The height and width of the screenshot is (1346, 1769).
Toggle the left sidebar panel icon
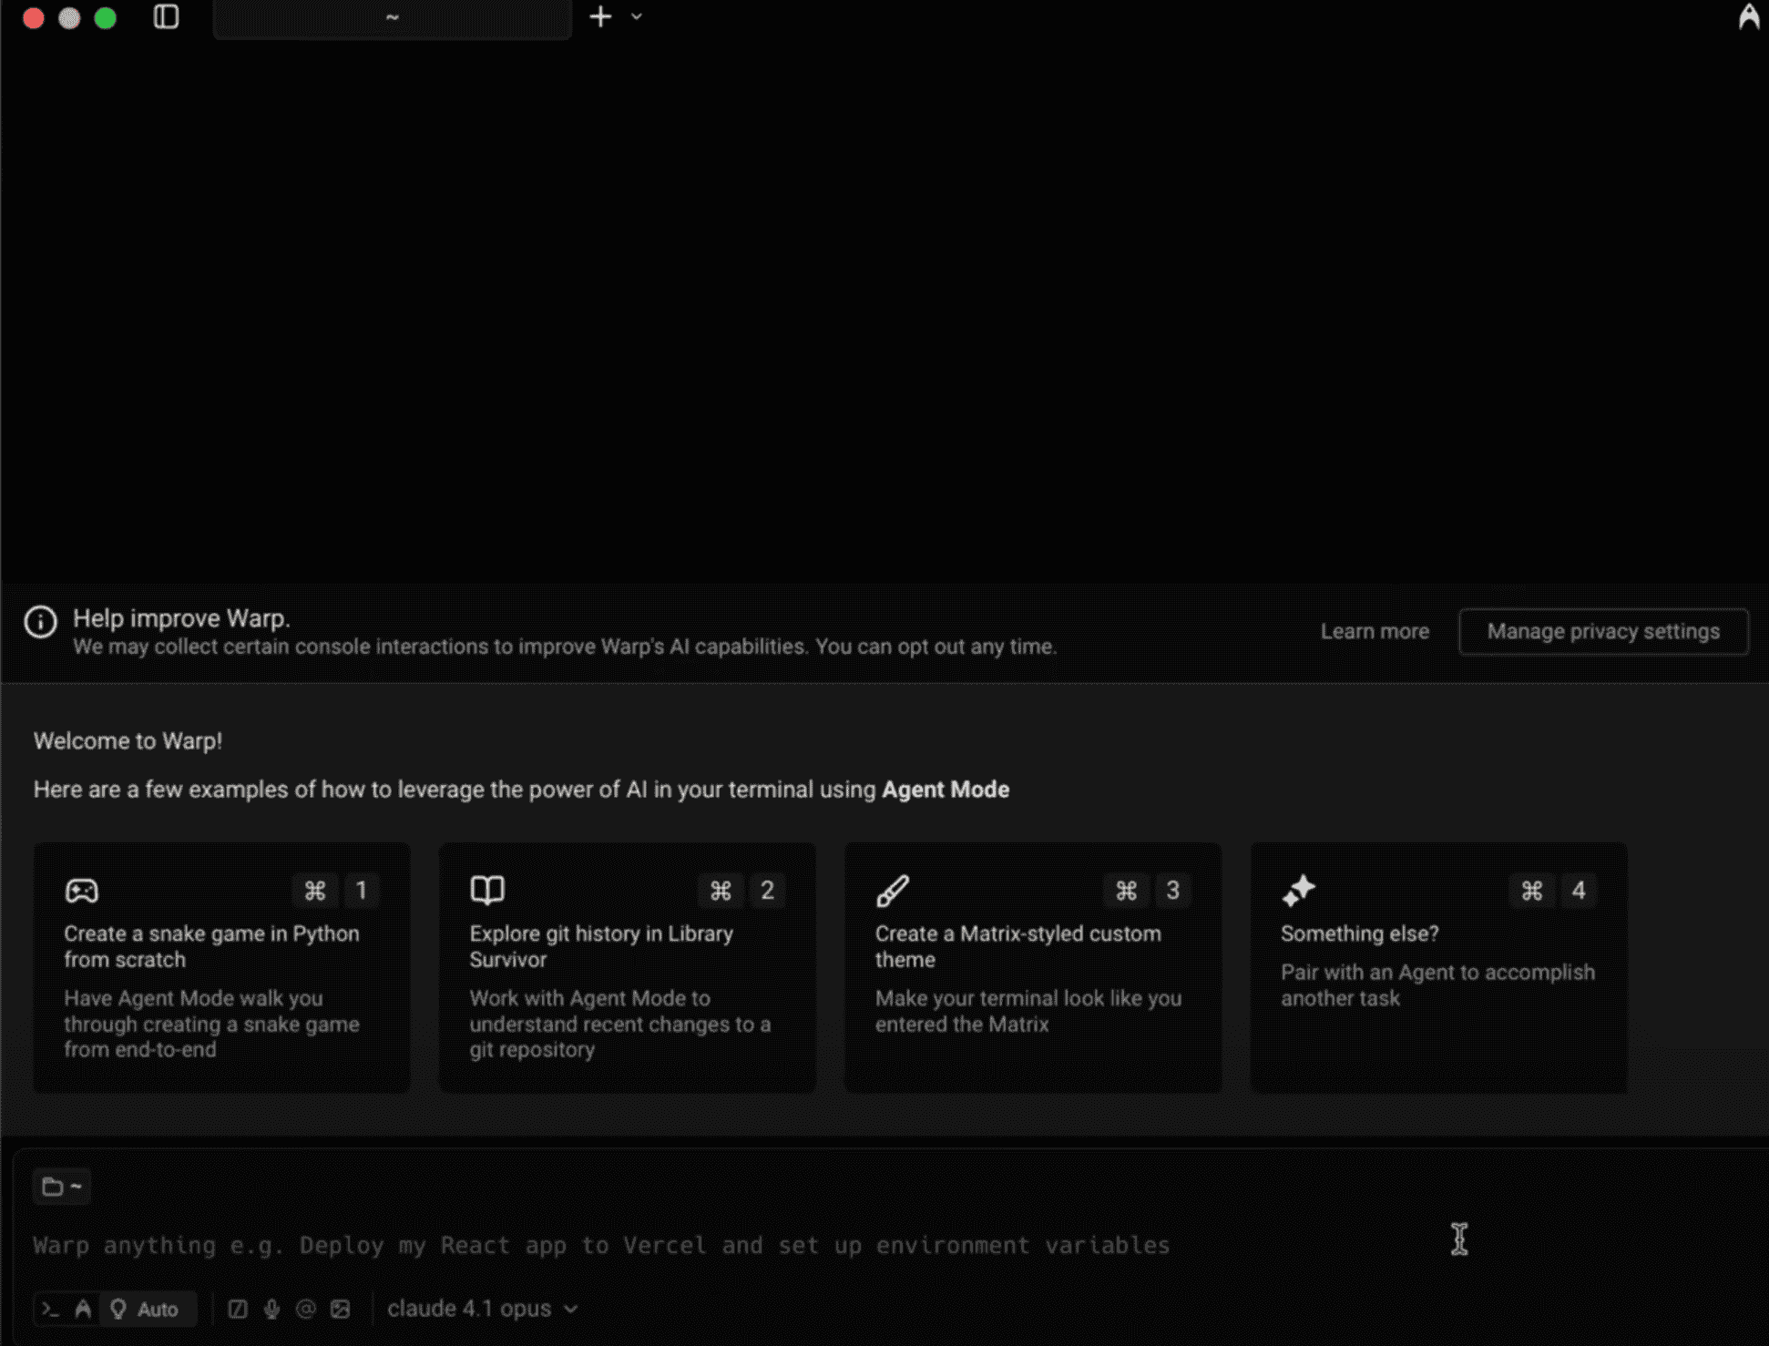(166, 17)
